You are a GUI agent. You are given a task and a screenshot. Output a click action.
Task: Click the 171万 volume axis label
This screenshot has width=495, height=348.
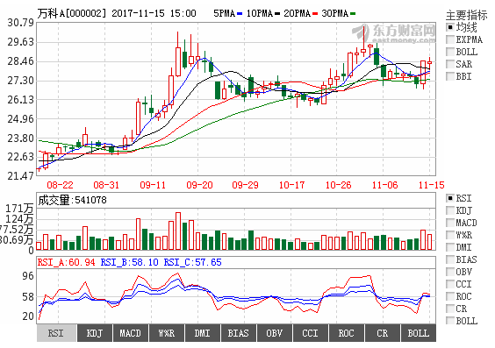[19, 209]
